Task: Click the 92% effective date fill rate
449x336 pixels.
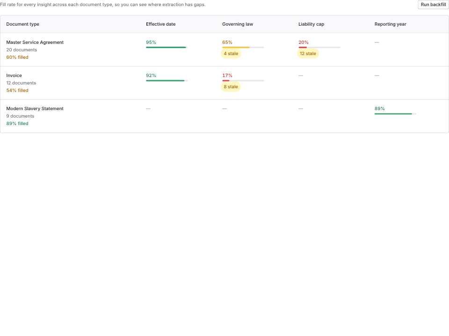Action: [151, 76]
